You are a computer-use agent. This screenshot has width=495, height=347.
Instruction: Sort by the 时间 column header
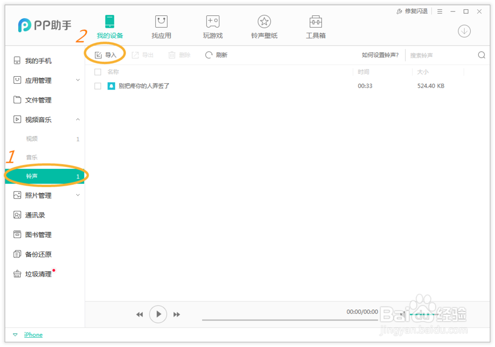tap(363, 72)
